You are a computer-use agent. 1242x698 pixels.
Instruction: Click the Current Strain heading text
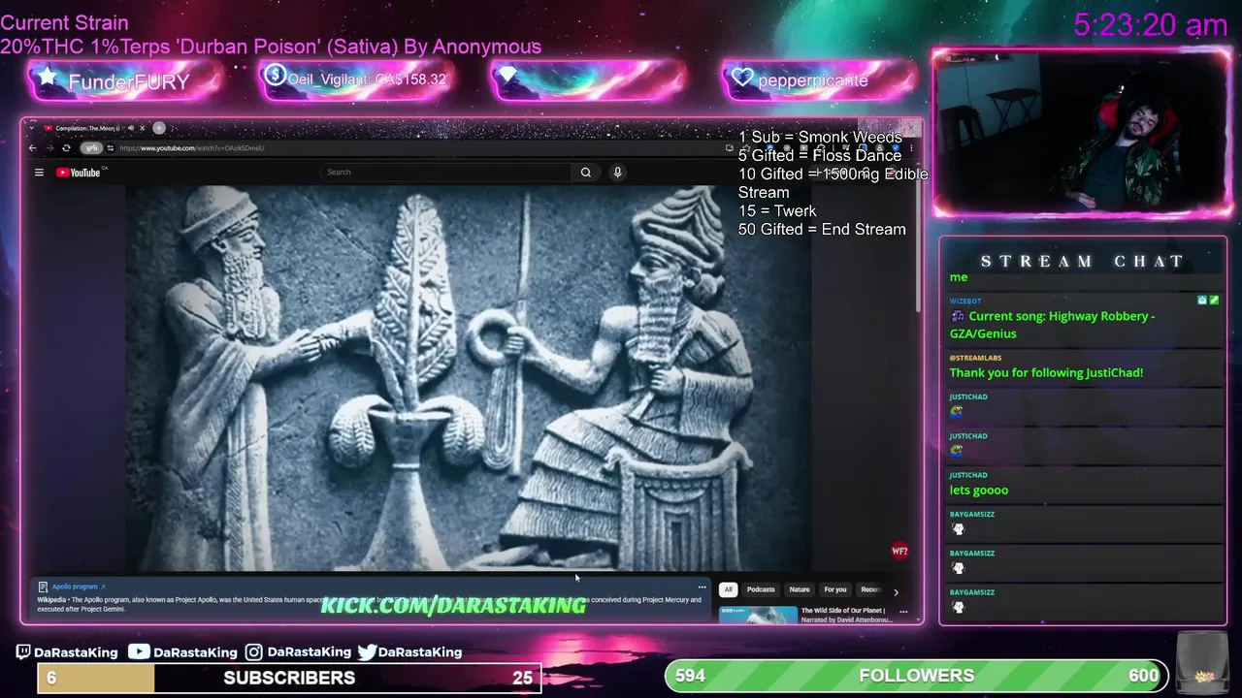[x=64, y=22]
